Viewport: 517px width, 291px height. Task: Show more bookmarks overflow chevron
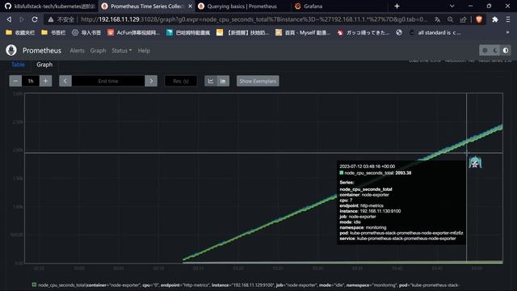507,32
